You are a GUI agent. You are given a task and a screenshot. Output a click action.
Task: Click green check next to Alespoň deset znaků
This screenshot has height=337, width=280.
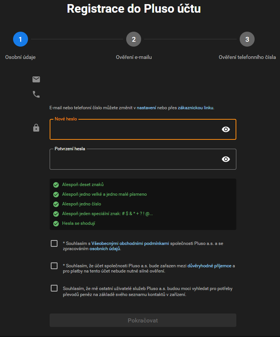tap(56, 185)
